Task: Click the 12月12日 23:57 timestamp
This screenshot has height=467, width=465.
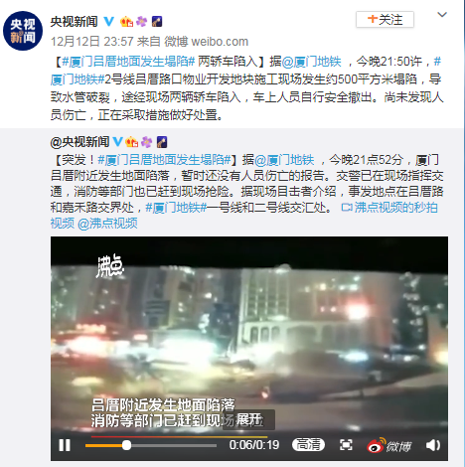Action: (91, 42)
